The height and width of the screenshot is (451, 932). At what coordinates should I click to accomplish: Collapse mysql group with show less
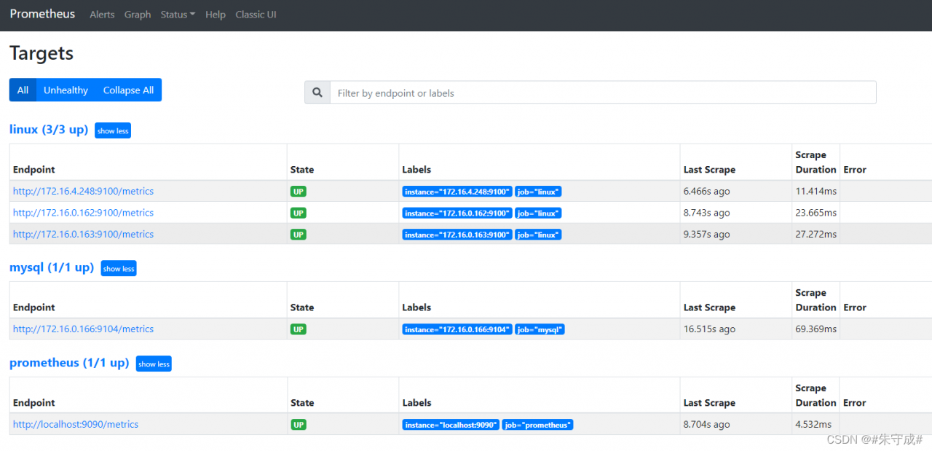119,269
